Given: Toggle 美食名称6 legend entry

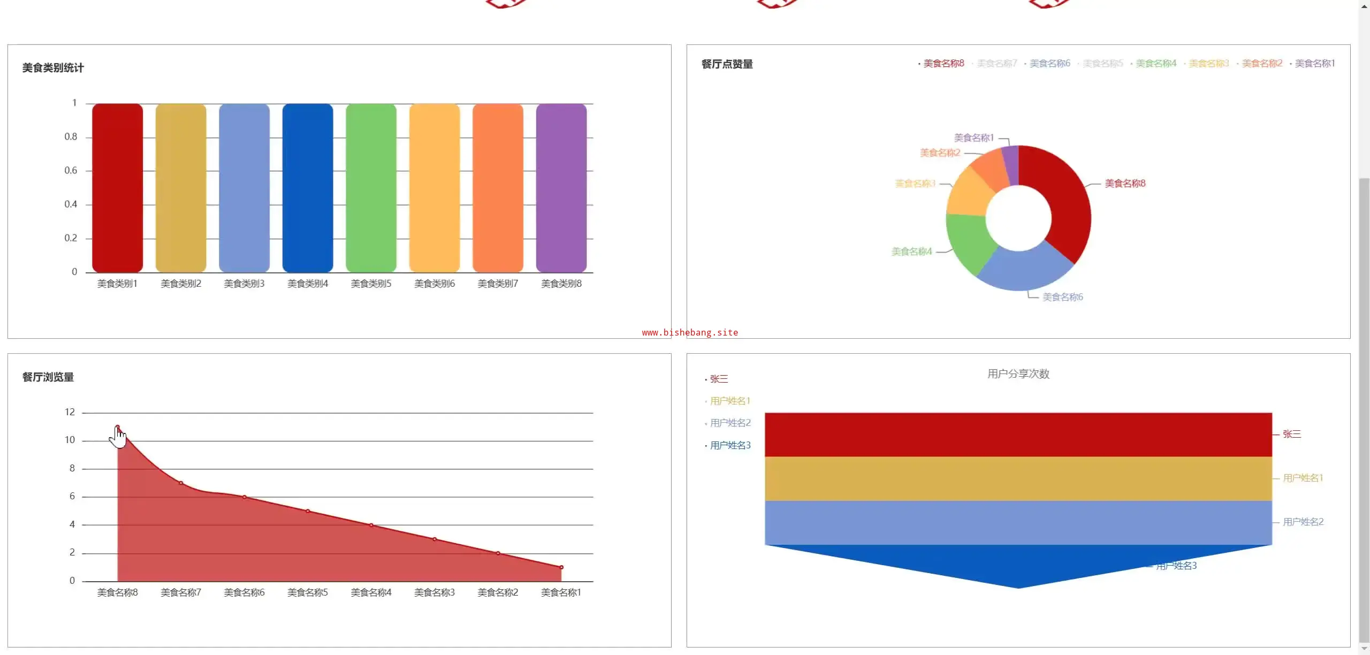Looking at the screenshot, I should [1049, 64].
